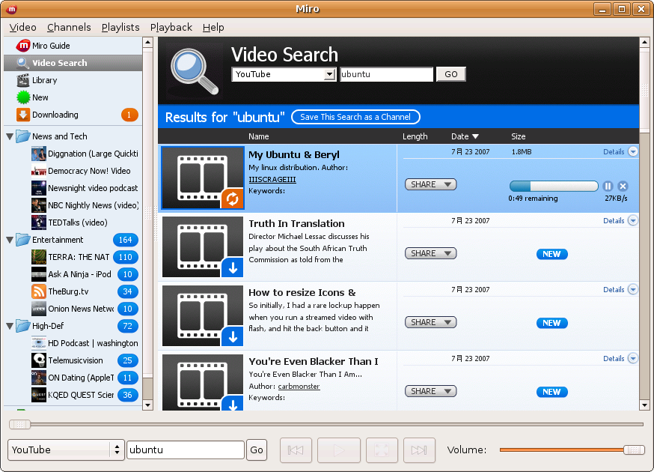Open the Video menu
Viewport: 654px width, 472px height.
pyautogui.click(x=23, y=27)
